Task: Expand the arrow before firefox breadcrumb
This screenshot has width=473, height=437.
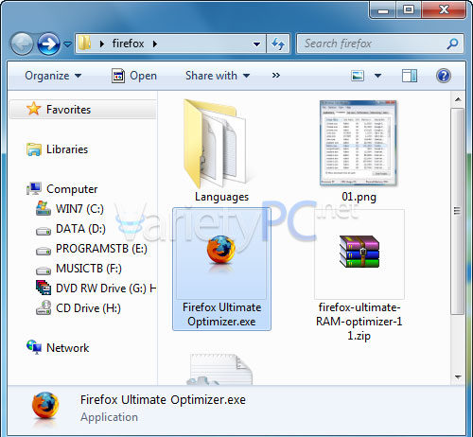Action: pyautogui.click(x=102, y=44)
